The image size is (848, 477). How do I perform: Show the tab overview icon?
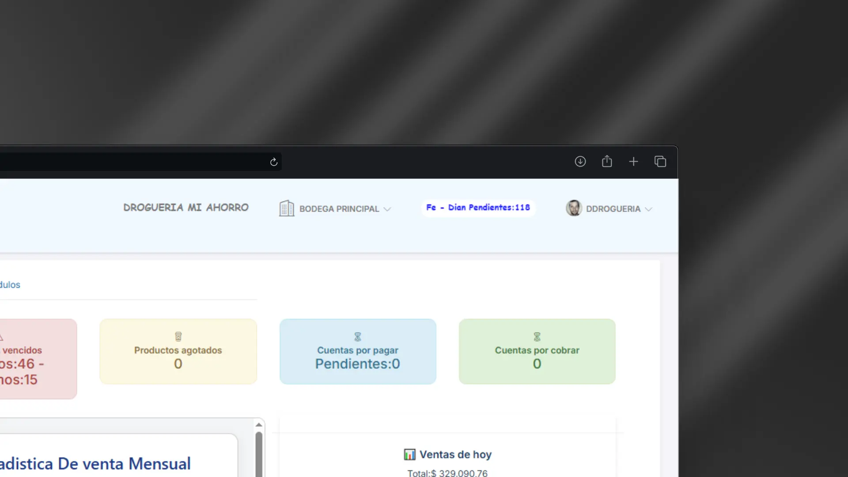pyautogui.click(x=660, y=162)
